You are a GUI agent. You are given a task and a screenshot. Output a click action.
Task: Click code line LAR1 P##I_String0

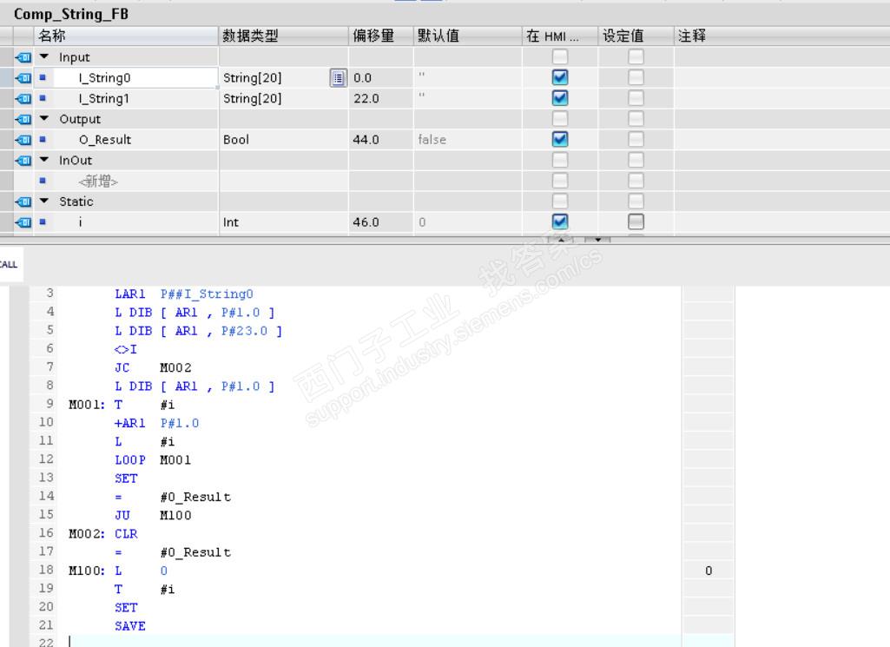coord(184,294)
